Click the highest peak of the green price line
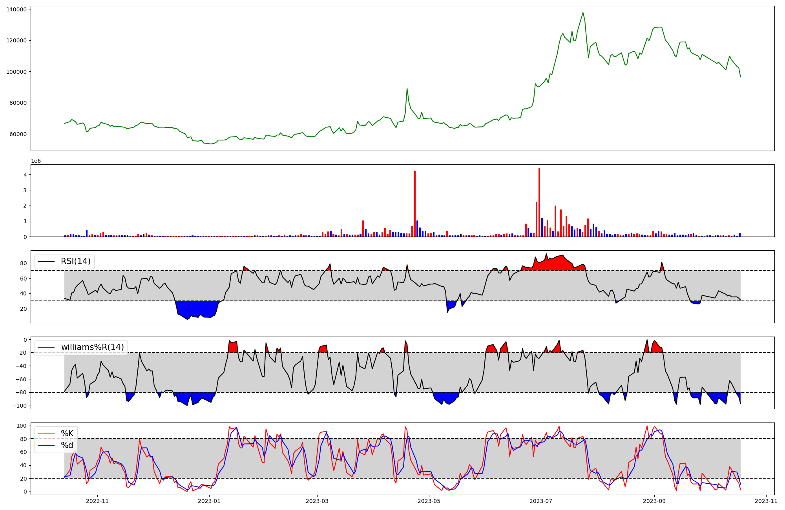Screen dimensions: 785x510 583,13
